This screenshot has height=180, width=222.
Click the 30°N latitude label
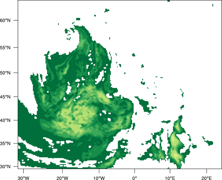point(5,167)
